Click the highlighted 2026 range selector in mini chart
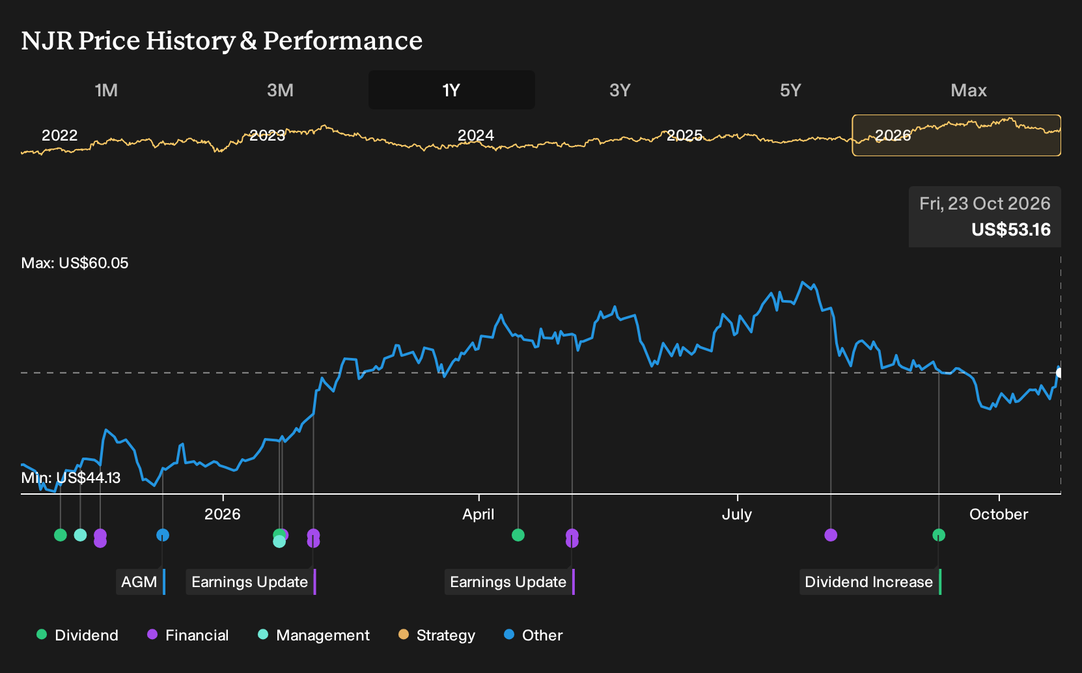 [x=956, y=135]
